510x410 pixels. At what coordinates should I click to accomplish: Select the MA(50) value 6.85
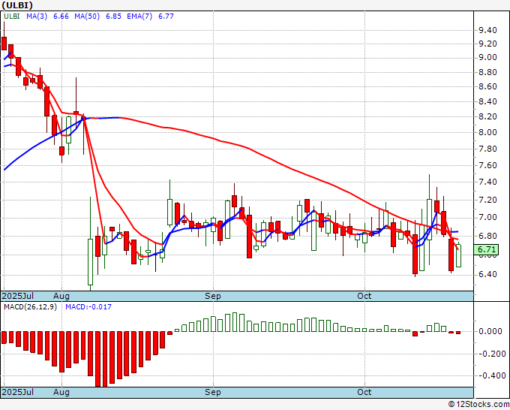(113, 17)
